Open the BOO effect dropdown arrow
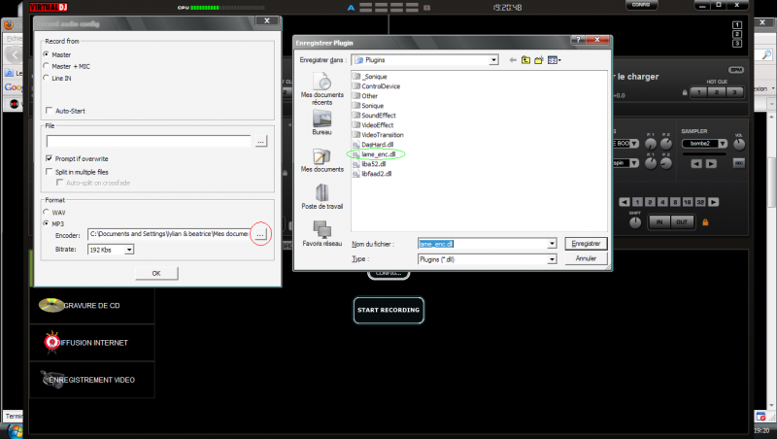This screenshot has width=777, height=439. click(x=634, y=144)
